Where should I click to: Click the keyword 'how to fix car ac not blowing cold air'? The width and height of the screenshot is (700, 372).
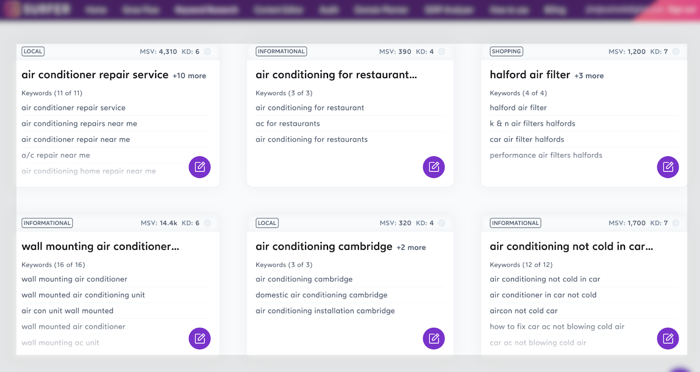tap(557, 327)
